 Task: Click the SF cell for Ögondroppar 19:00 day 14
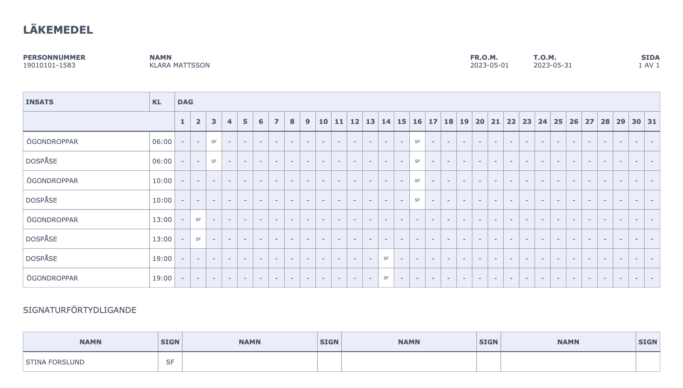pyautogui.click(x=386, y=278)
